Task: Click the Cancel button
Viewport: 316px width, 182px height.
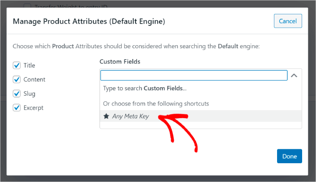Action: pos(288,21)
